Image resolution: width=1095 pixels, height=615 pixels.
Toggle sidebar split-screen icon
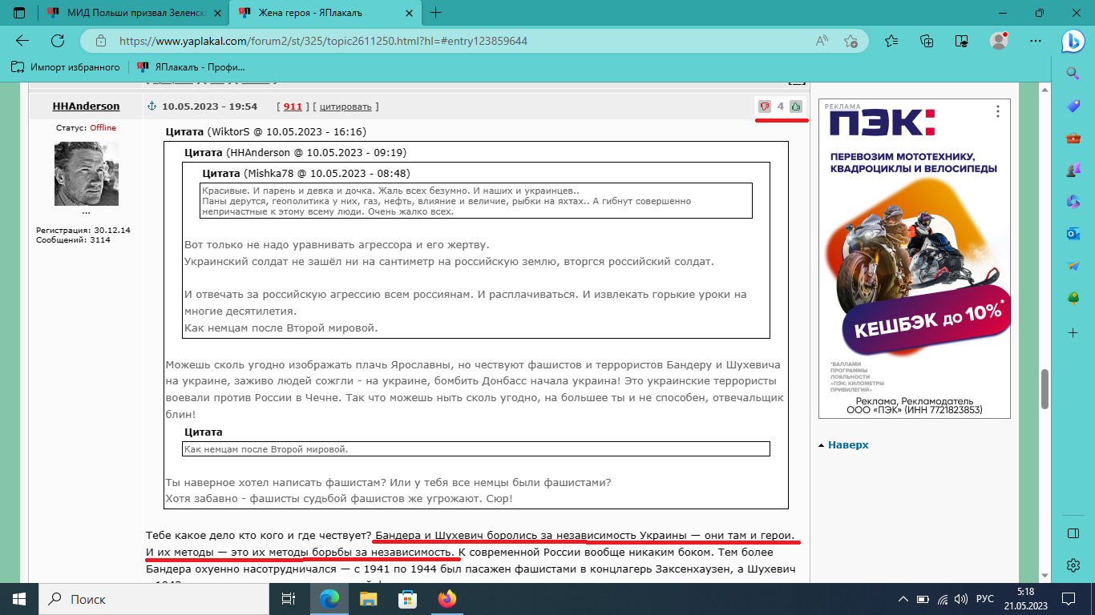pyautogui.click(x=1073, y=533)
